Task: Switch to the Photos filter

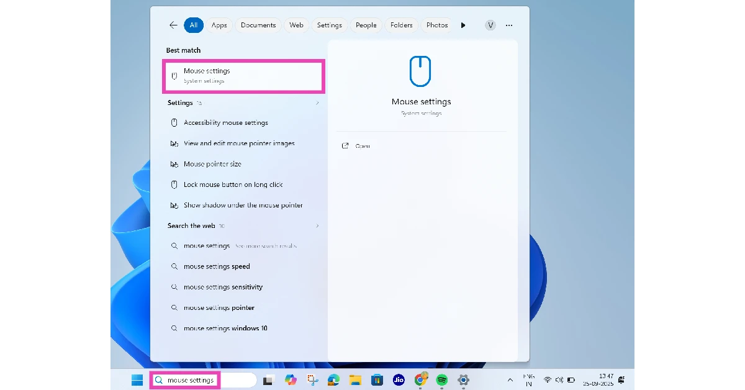Action: (x=436, y=25)
